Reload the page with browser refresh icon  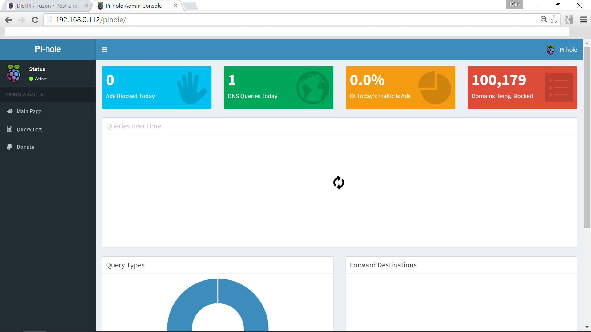click(x=35, y=20)
